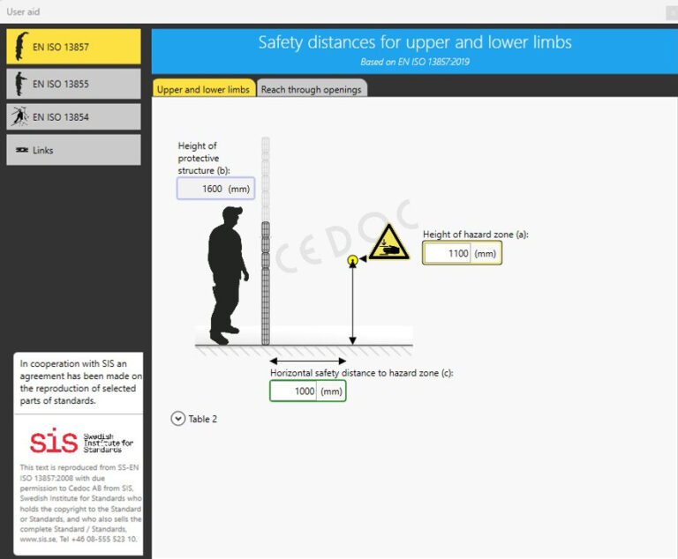Viewport: 678px width, 559px height.
Task: Click the yellow hazard zone point marker
Action: pos(352,260)
